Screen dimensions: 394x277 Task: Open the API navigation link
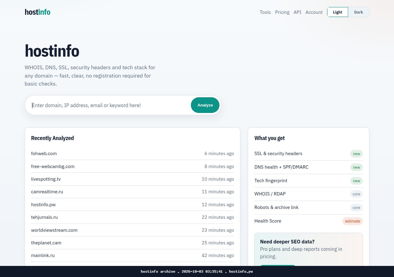tap(297, 12)
